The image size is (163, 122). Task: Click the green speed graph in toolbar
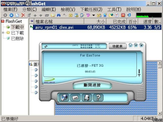pyautogui.click(x=149, y=15)
